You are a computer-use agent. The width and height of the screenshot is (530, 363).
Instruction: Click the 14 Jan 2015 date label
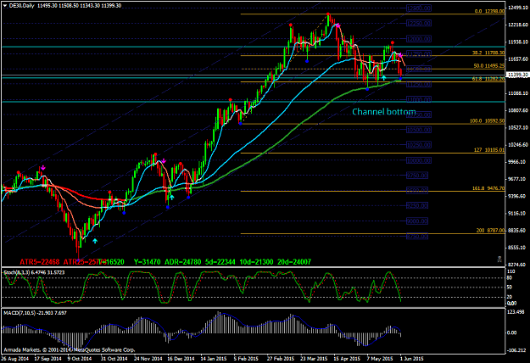214,359
